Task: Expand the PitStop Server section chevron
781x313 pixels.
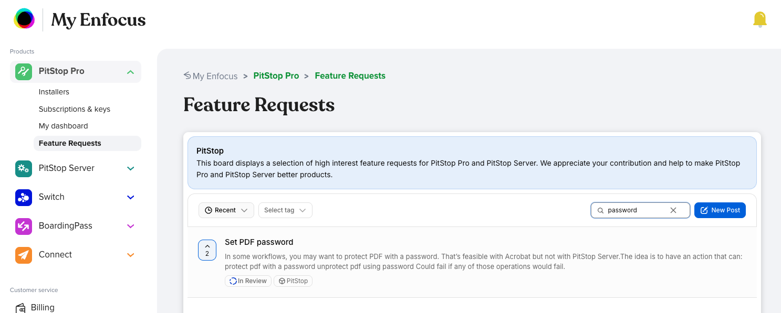Action: click(131, 168)
